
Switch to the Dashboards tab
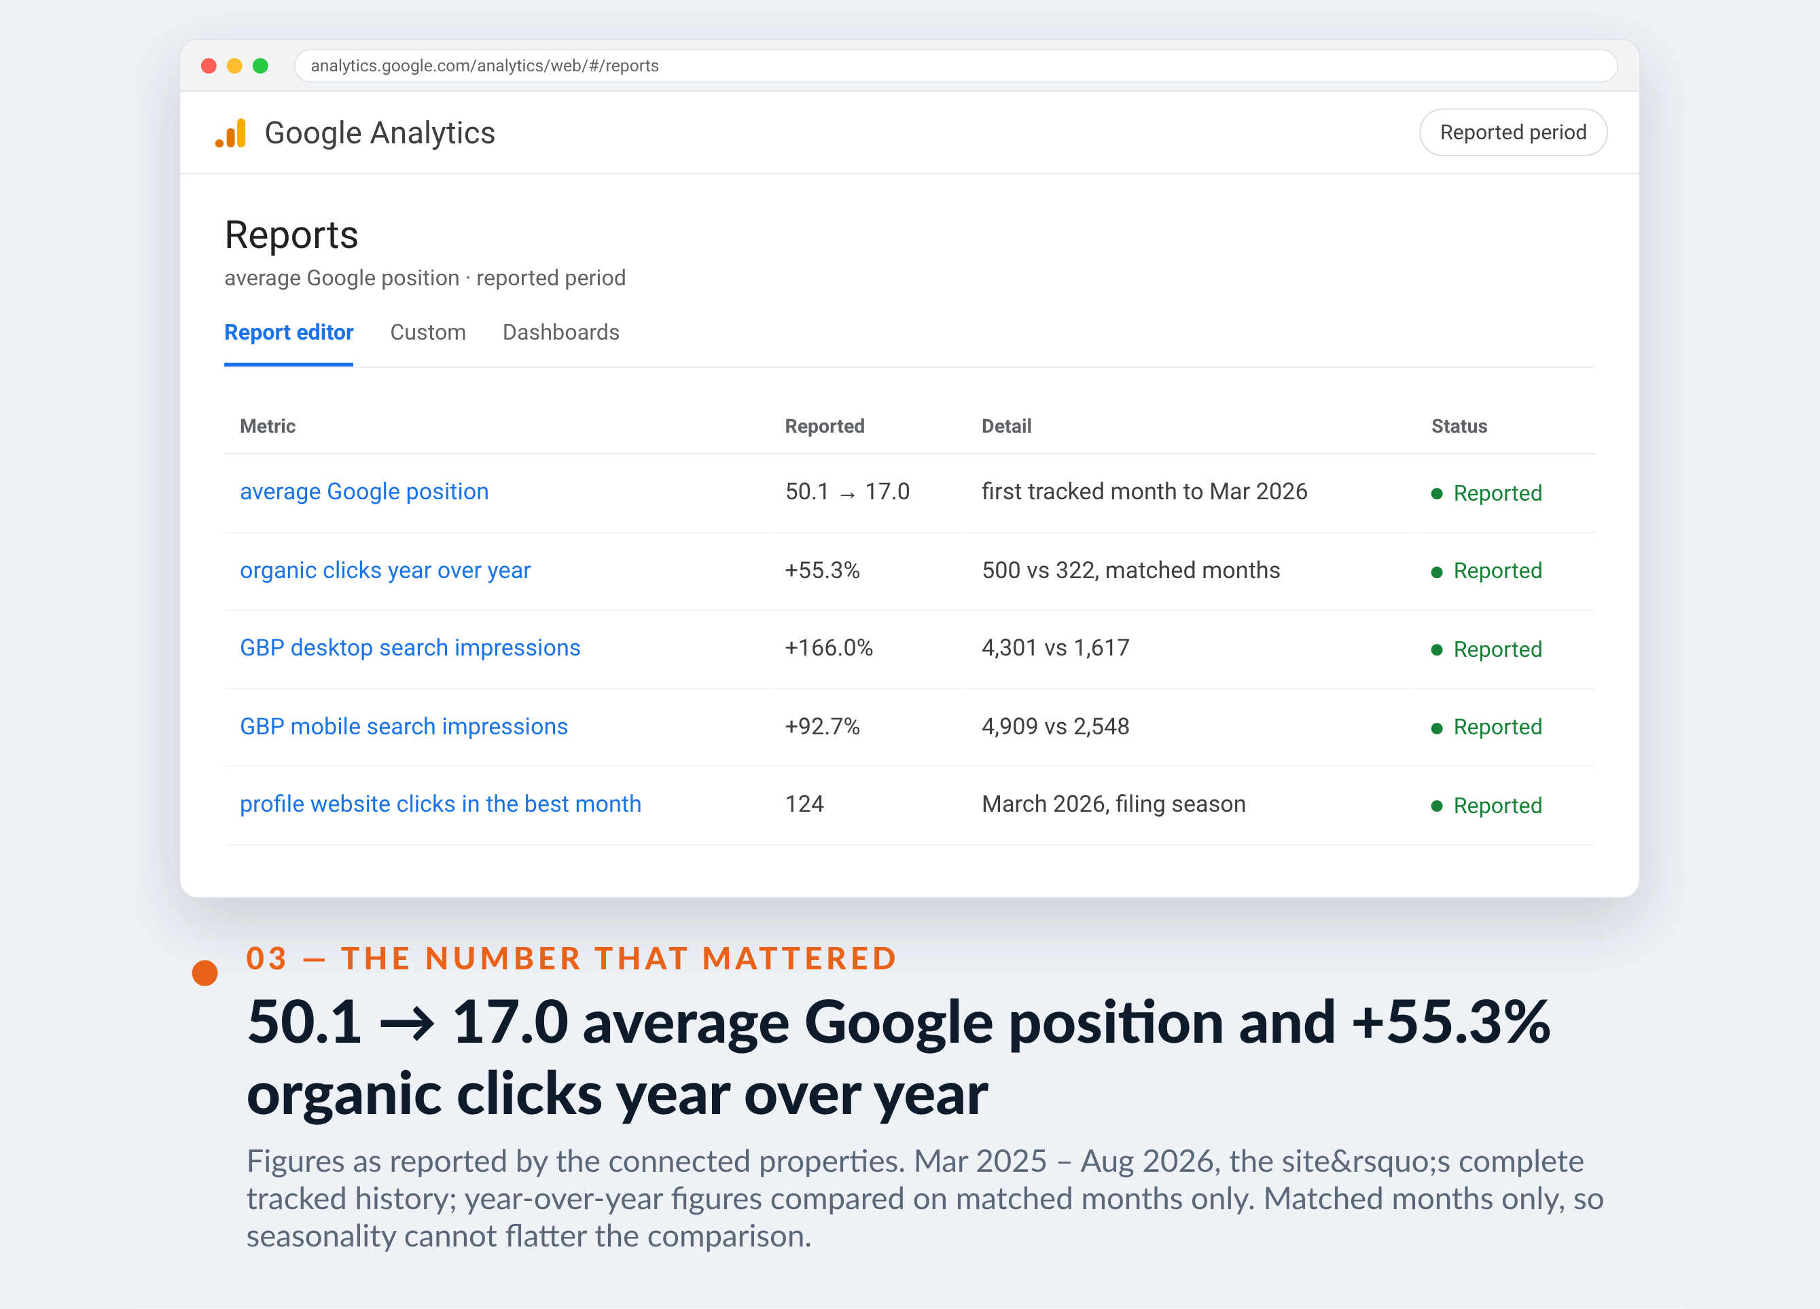(561, 332)
